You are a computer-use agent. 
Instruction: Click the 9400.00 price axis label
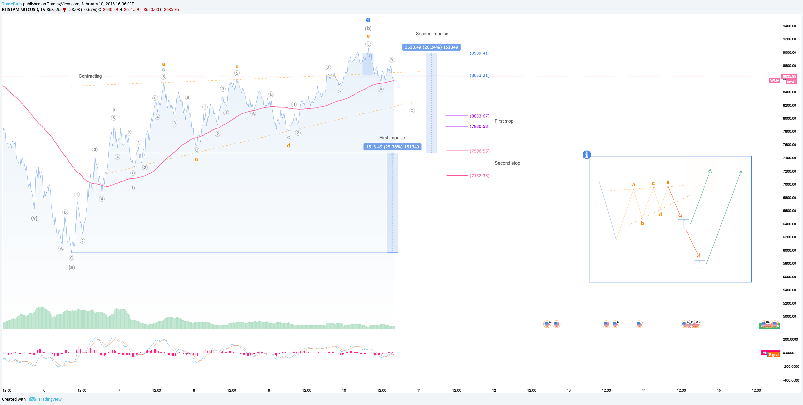pyautogui.click(x=789, y=26)
